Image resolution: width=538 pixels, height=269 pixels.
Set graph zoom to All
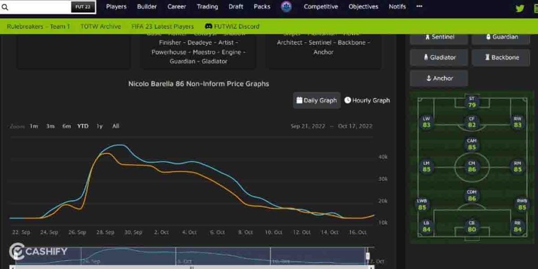pos(116,126)
